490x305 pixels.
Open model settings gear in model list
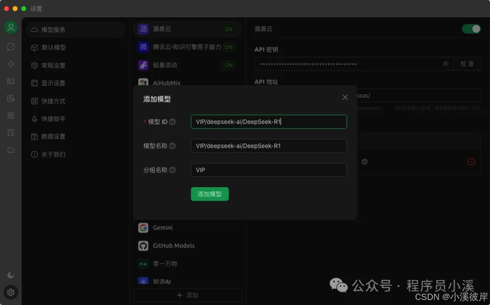click(364, 162)
